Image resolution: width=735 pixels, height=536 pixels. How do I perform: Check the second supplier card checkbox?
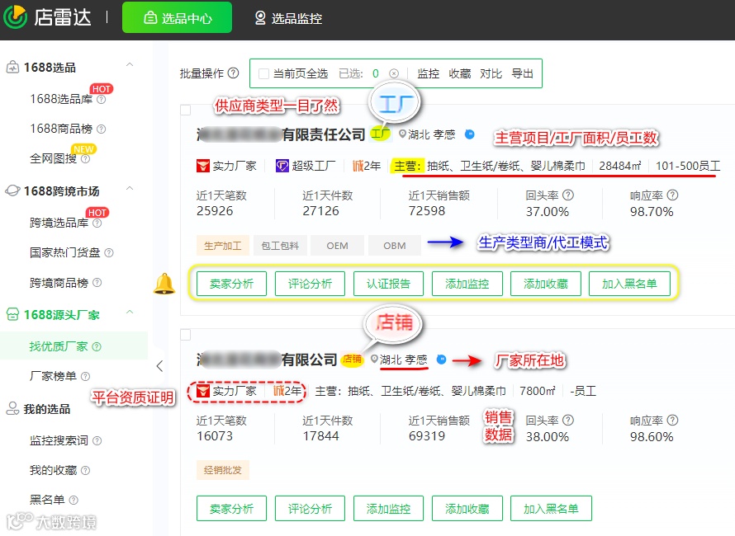(186, 335)
